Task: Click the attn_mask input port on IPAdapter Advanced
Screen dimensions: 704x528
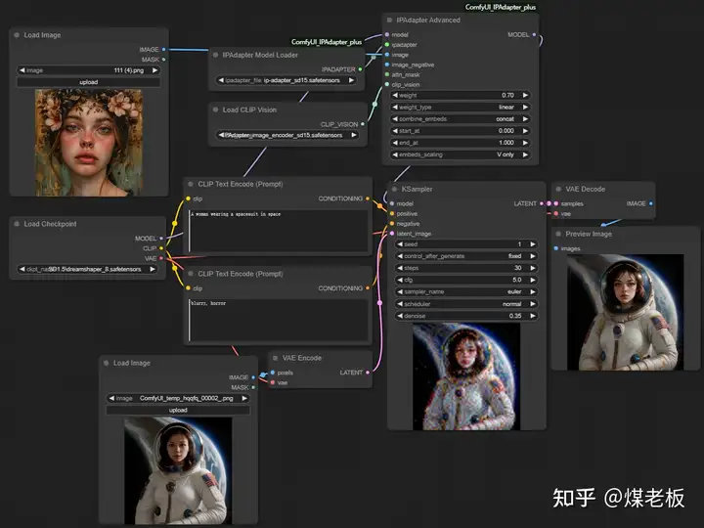Action: click(387, 74)
